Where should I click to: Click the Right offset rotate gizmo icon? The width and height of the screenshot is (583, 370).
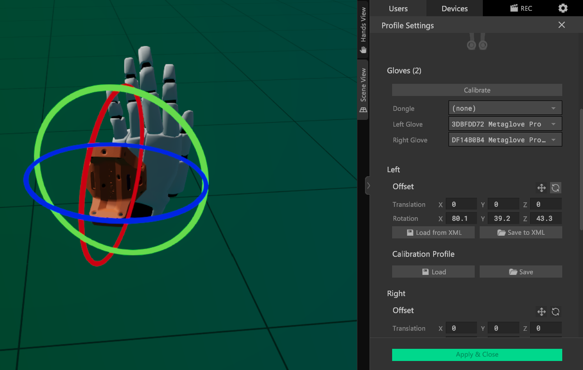[x=555, y=311]
